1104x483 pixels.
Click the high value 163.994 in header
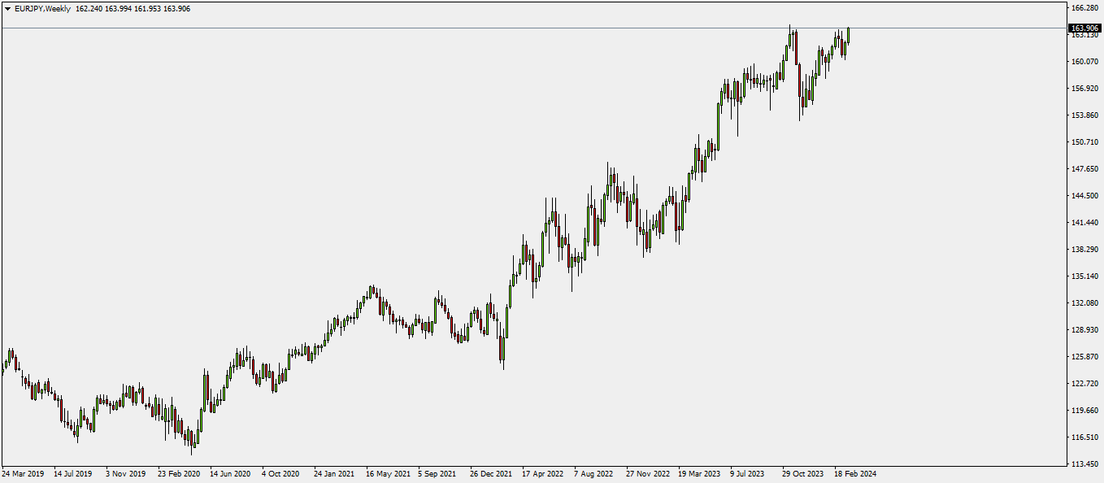[x=119, y=9]
